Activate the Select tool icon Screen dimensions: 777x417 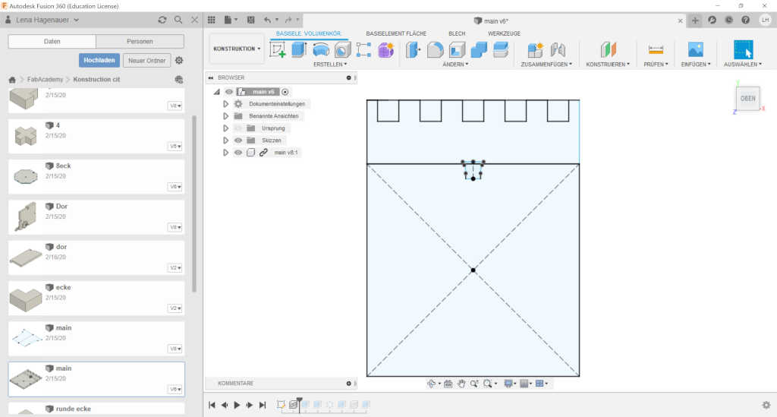pos(744,50)
